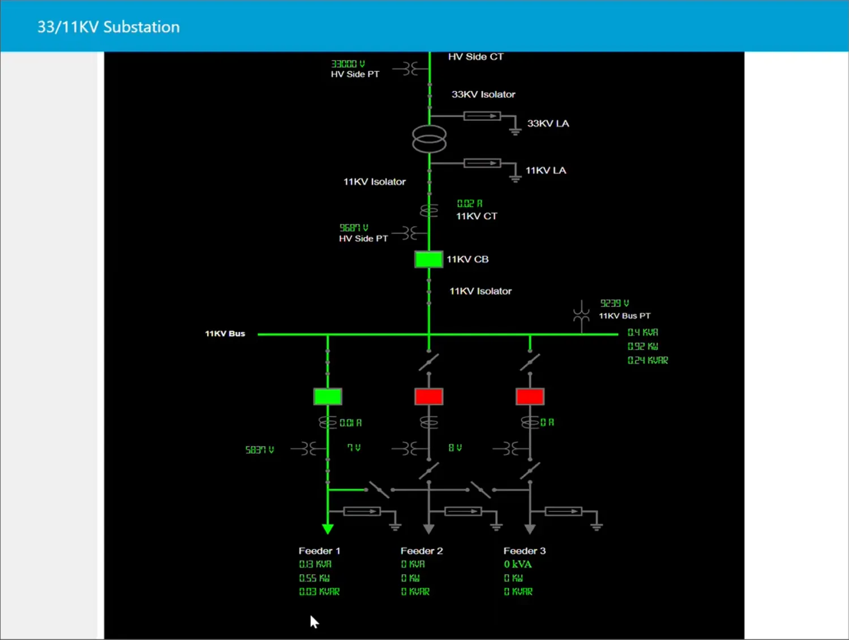This screenshot has height=640, width=849.
Task: Click the 8 V reading
Action: (455, 448)
